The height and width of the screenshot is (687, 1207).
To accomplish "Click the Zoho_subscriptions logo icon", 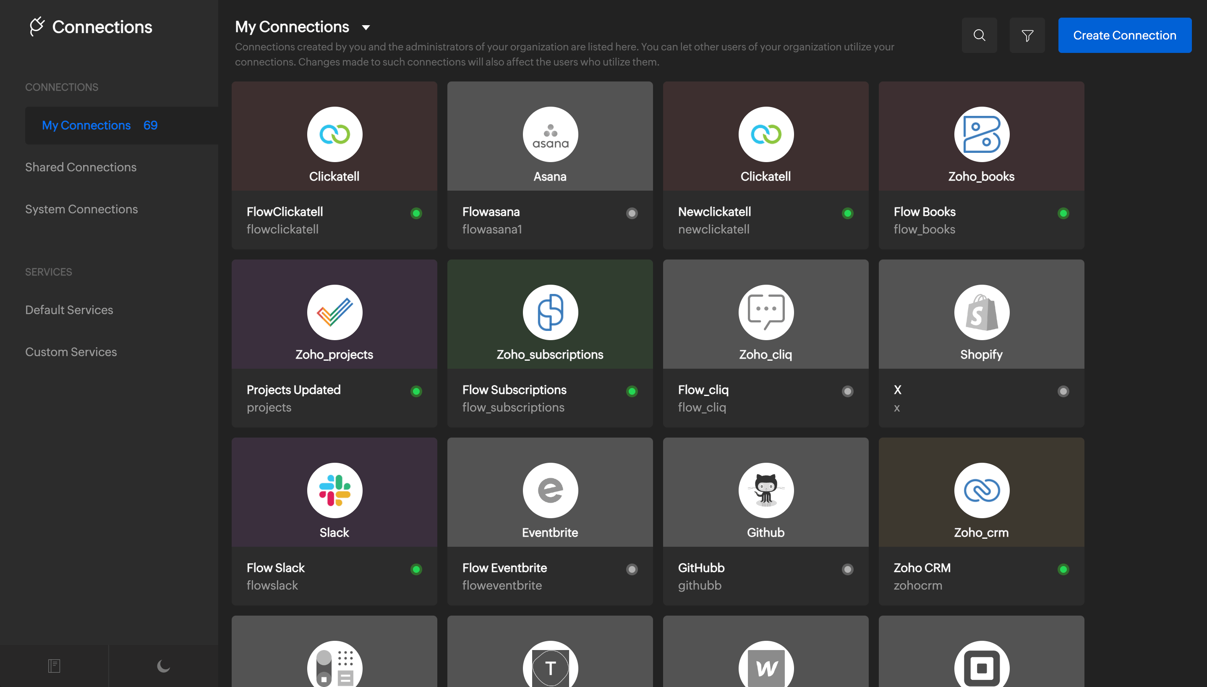I will click(550, 312).
